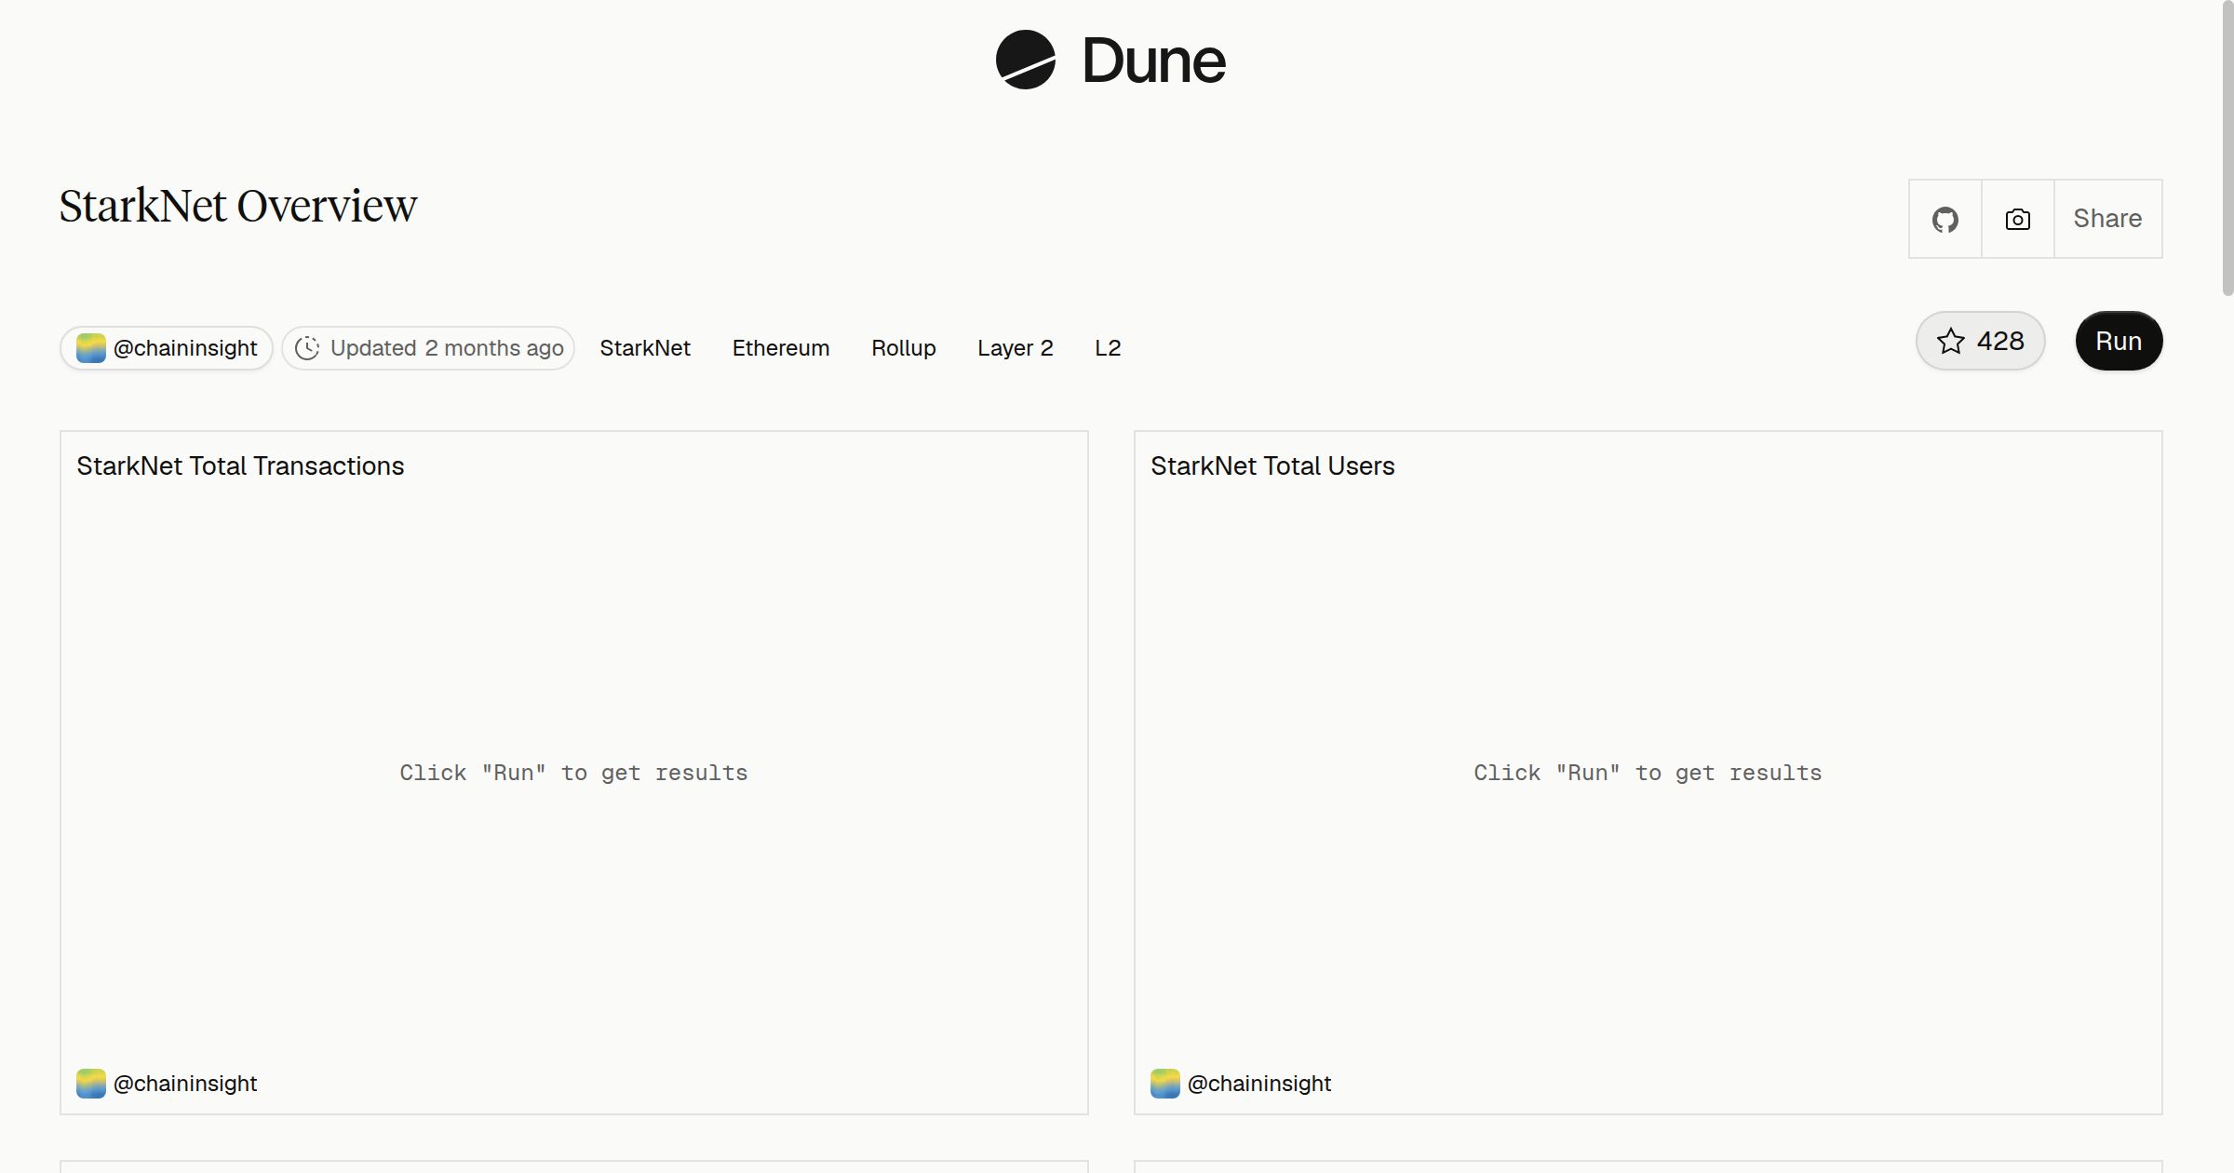
Task: Select the Ethereum tag
Action: 781,348
